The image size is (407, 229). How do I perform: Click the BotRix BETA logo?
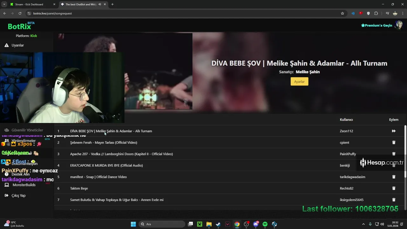coord(21,26)
